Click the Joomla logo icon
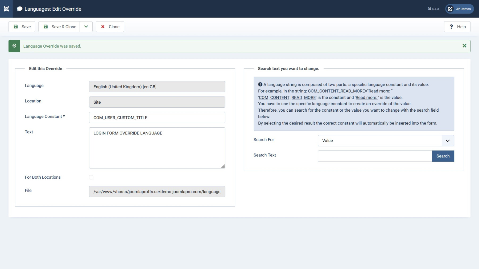The image size is (479, 269). [6, 9]
